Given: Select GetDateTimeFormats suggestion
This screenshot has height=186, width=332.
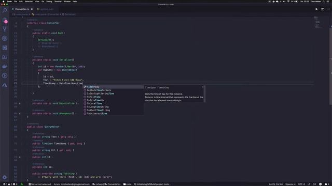Looking at the screenshot, I should tap(113, 90).
